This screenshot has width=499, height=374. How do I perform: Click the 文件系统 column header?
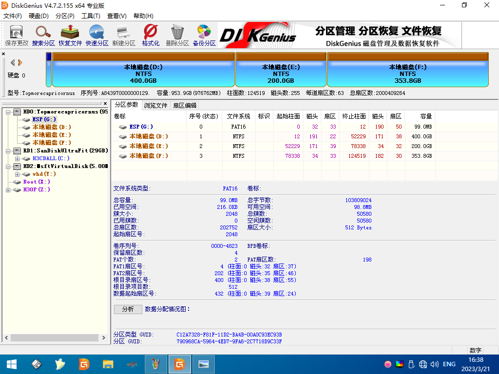pos(238,116)
